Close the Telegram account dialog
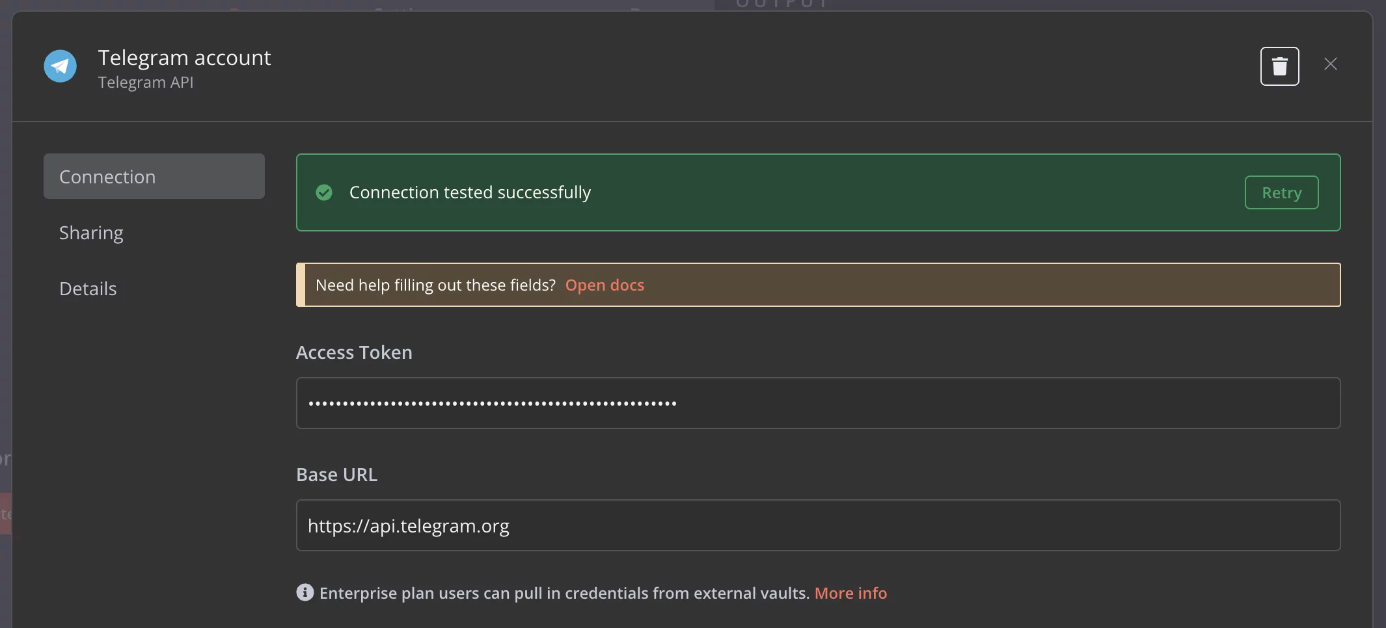 tap(1330, 64)
